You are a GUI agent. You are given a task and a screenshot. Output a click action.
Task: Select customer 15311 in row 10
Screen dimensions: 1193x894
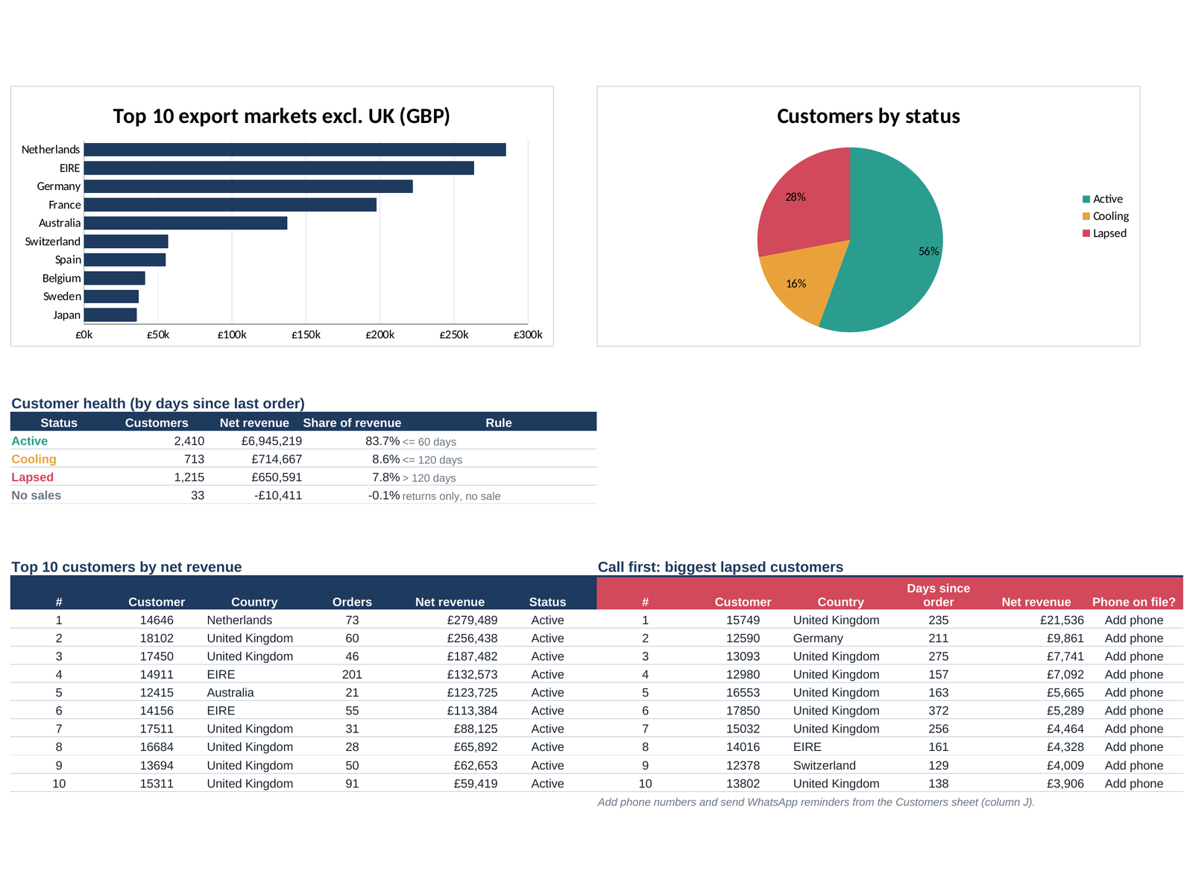pos(157,783)
